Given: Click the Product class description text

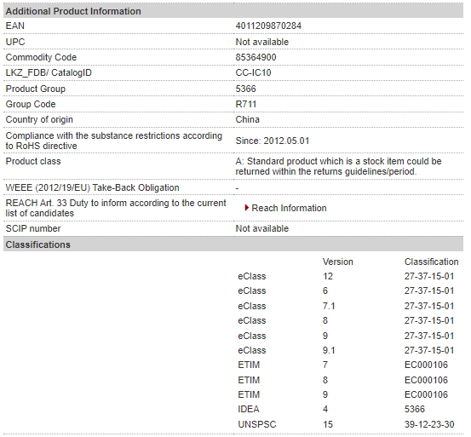Looking at the screenshot, I should coord(338,166).
